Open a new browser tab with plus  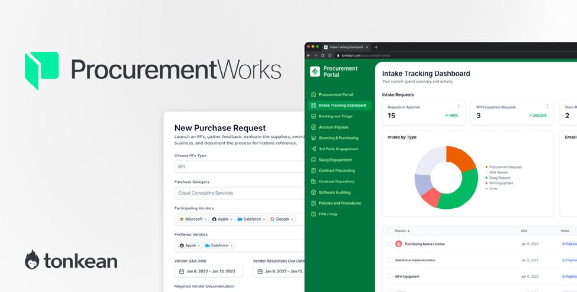pyautogui.click(x=376, y=47)
